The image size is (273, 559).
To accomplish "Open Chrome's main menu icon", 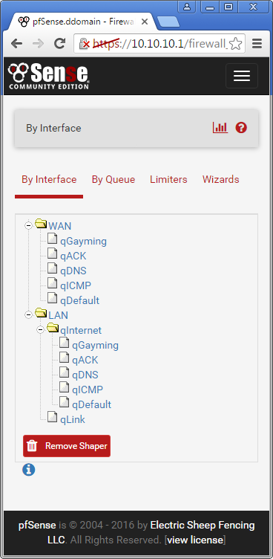I will (257, 44).
